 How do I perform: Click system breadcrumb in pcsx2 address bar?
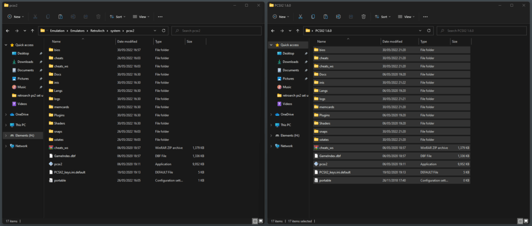click(x=115, y=31)
